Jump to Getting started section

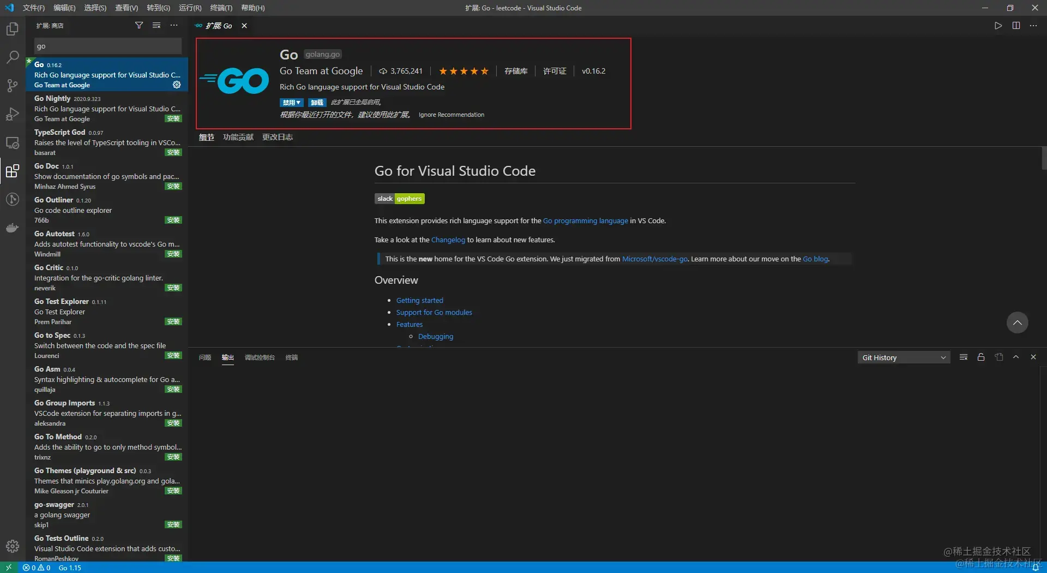tap(420, 300)
